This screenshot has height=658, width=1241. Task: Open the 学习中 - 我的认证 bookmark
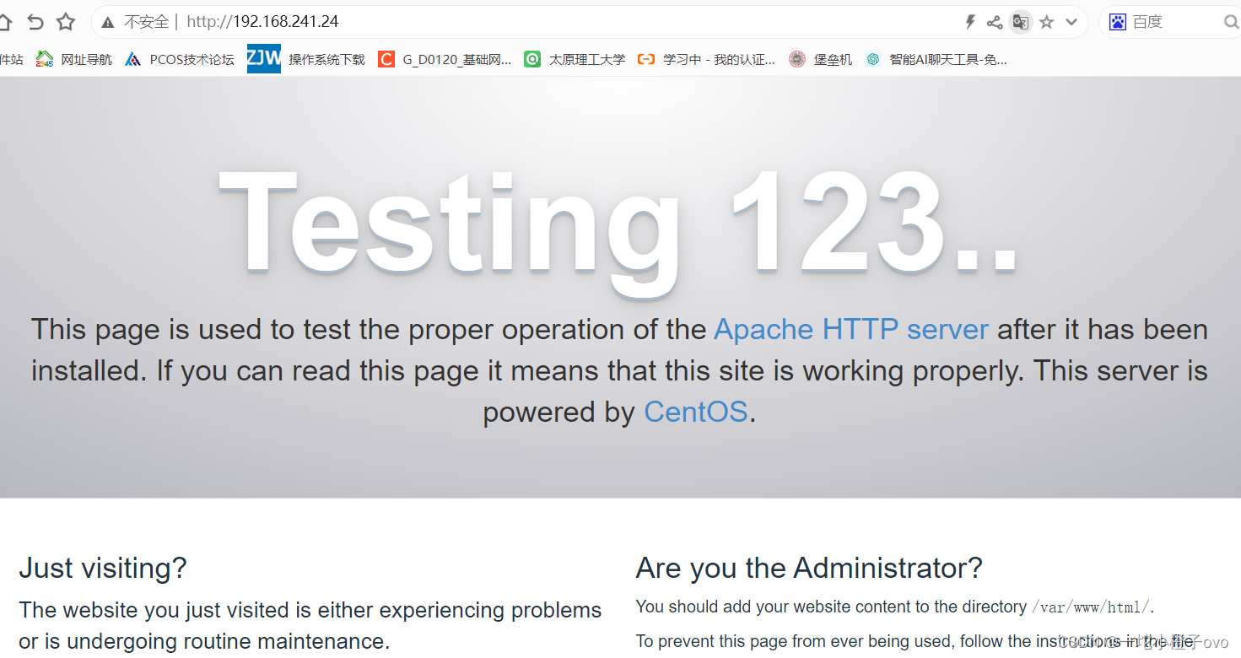point(706,59)
